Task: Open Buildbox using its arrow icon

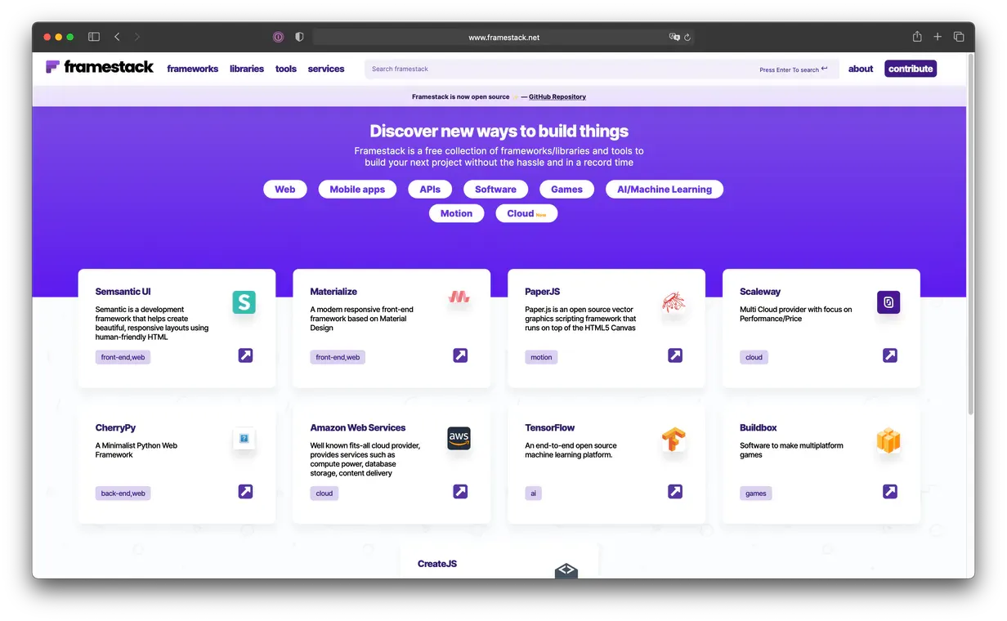Action: [890, 491]
